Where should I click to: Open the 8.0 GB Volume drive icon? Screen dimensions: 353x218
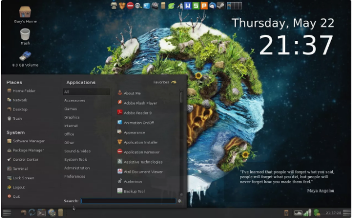coord(25,59)
